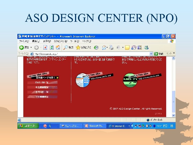Screen dimensions: 193x145
Task: Click the Internet zone globe icon
Action: pos(148,120)
